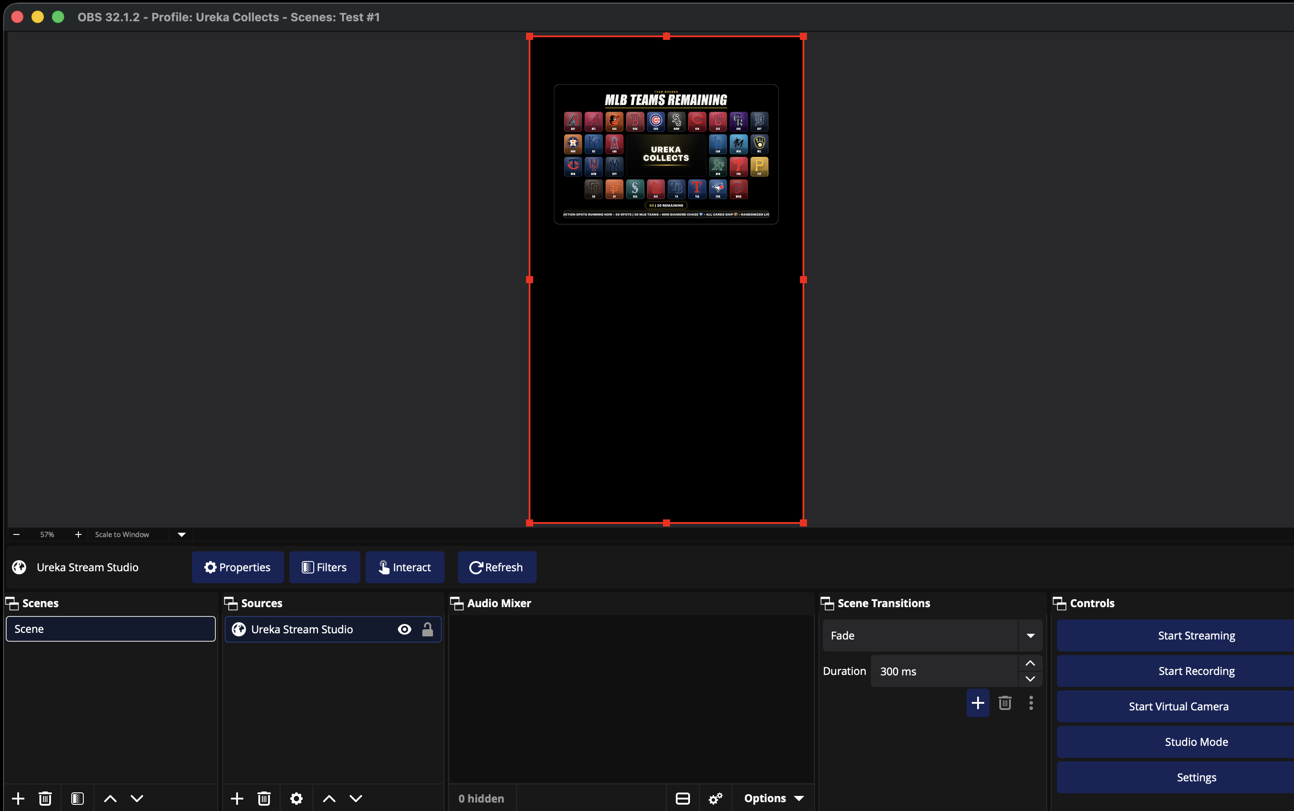The width and height of the screenshot is (1294, 811).
Task: Delete selected scene with trash icon
Action: 45,798
